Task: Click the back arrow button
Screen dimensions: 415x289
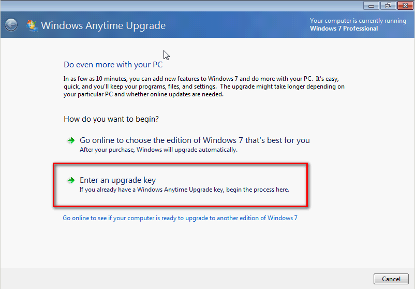Action: coord(11,25)
